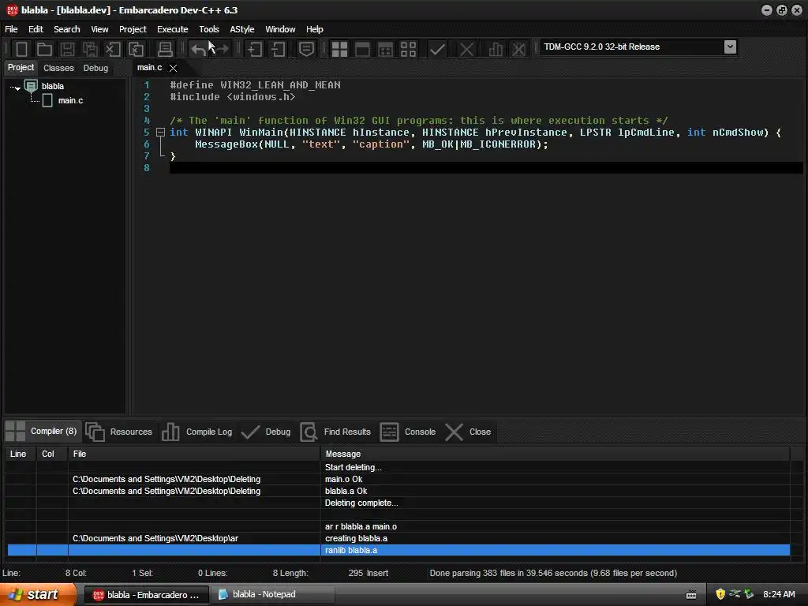Stop execution with the toolbar X icon
Viewport: 808px width, 606px height.
(x=467, y=49)
